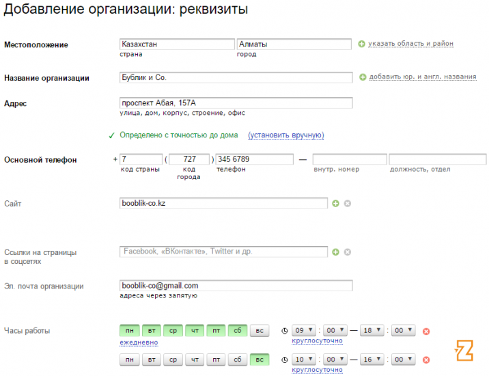
Task: Disable 'вс' in the second working hours row
Action: (x=260, y=360)
